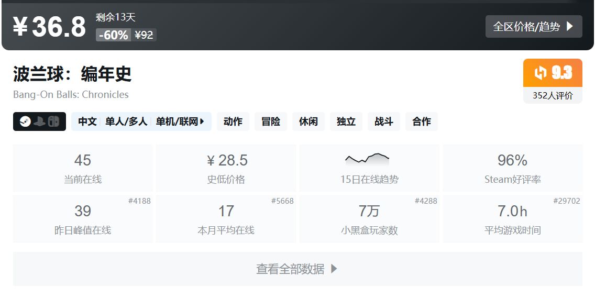Click the game title 波兰球：编年史
The width and height of the screenshot is (595, 298).
[72, 74]
